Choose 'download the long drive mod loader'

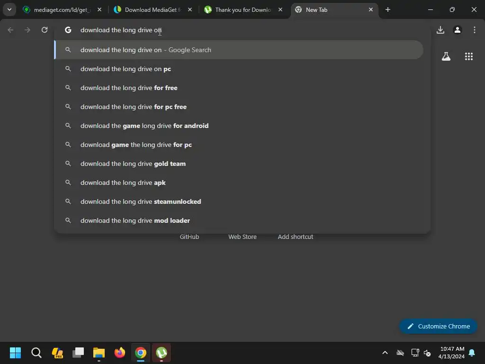coord(239,220)
